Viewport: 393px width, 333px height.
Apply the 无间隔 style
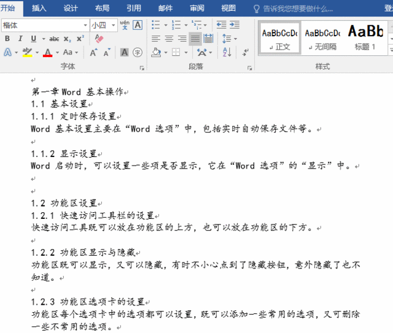tap(322, 37)
